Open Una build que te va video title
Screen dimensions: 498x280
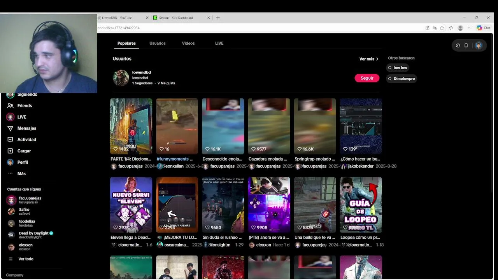pyautogui.click(x=314, y=237)
